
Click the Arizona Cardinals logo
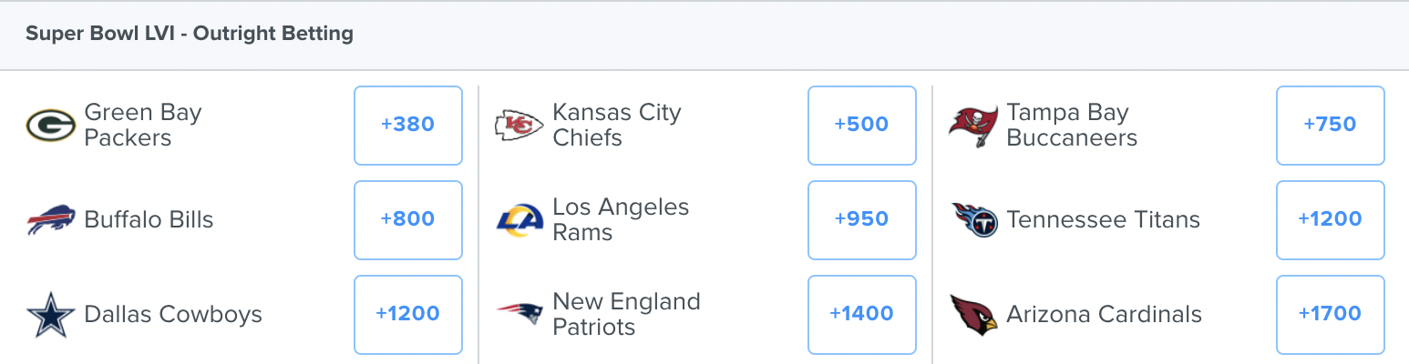point(972,315)
